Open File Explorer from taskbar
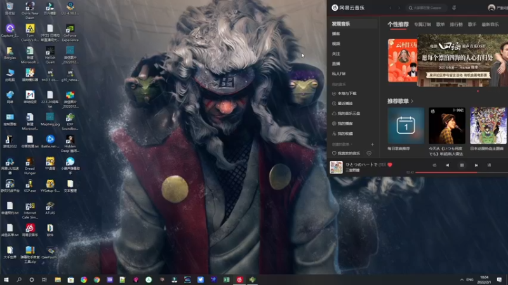The height and width of the screenshot is (285, 508). tap(58, 279)
